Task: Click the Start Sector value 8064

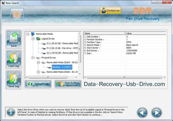Action: click(x=129, y=48)
